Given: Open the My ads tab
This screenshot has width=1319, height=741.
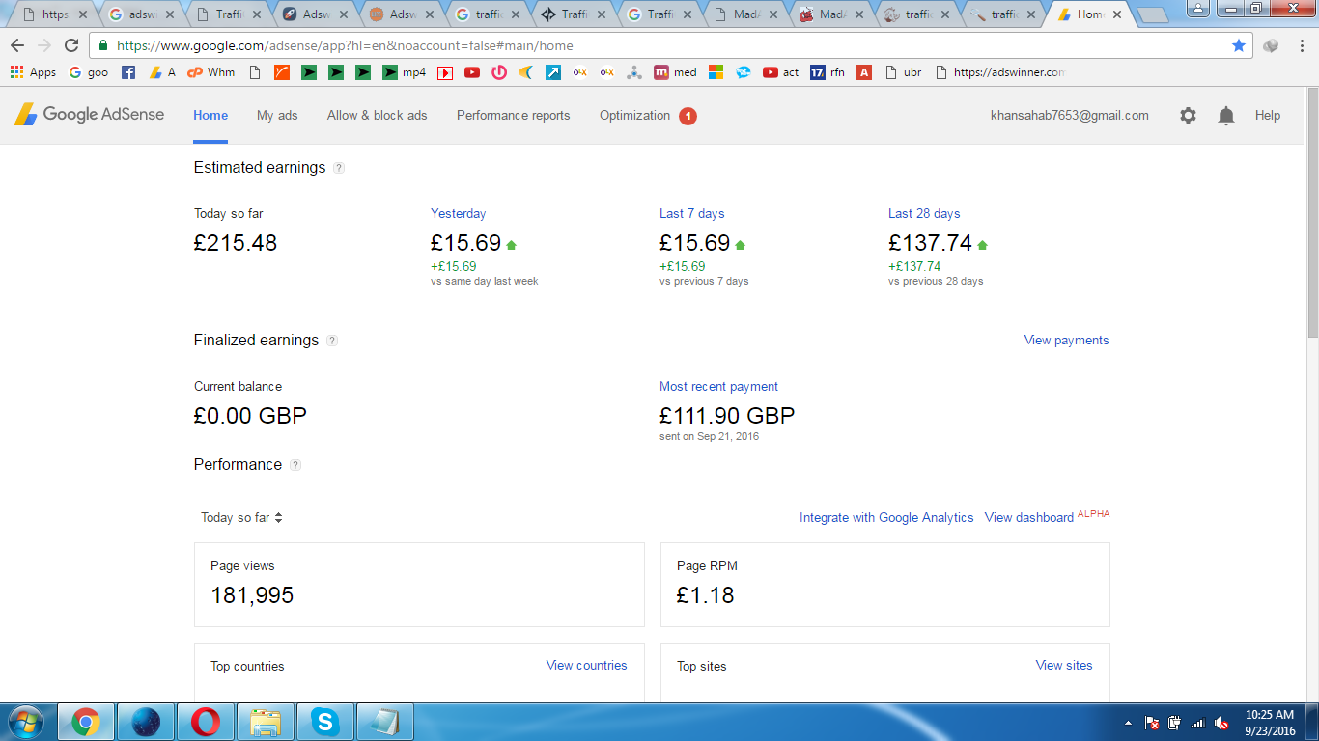Looking at the screenshot, I should [x=277, y=115].
